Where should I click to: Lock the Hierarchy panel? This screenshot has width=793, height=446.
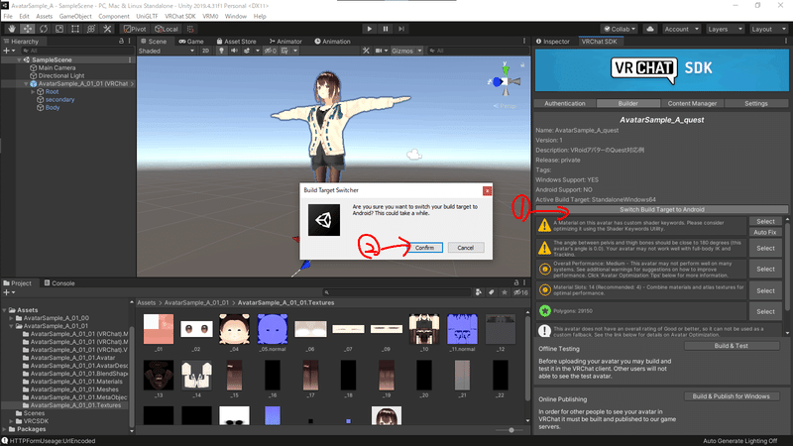coord(121,41)
